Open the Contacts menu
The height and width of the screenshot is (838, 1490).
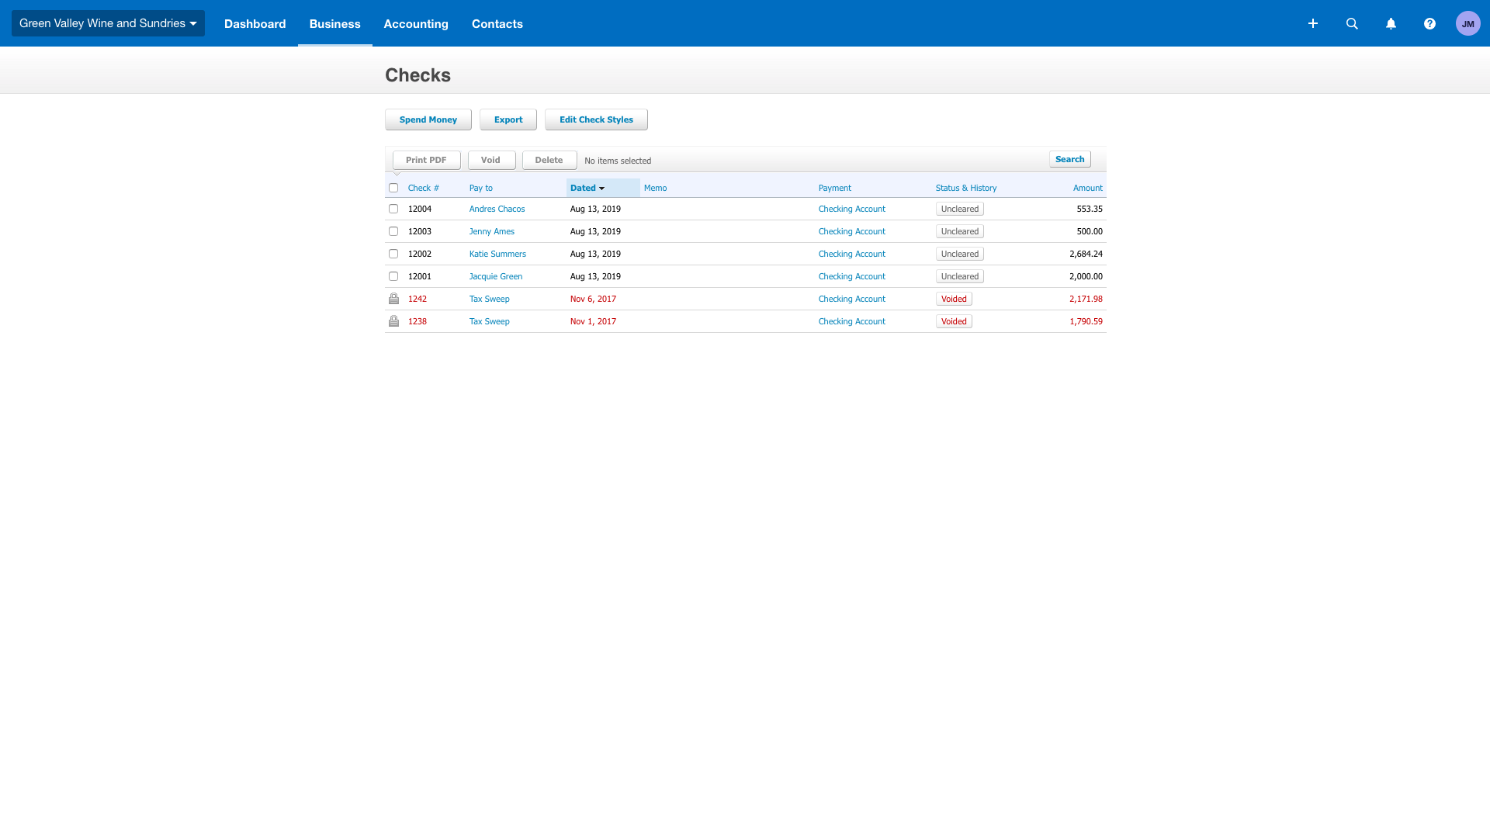point(497,23)
